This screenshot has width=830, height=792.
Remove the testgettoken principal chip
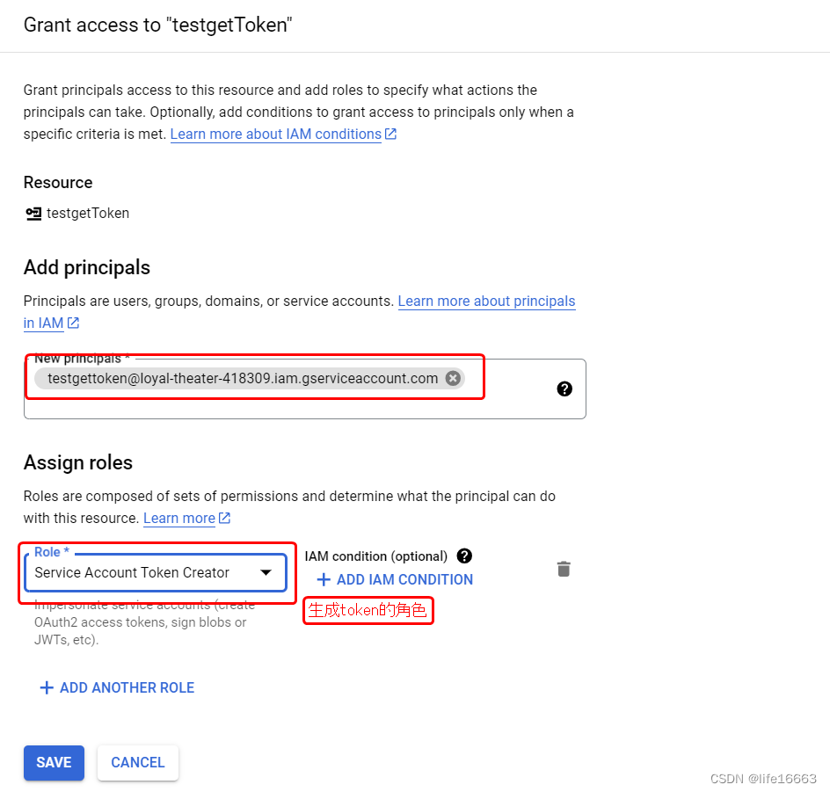pyautogui.click(x=453, y=378)
